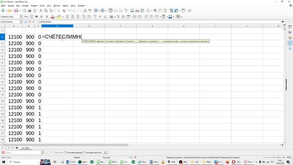Open a file using the Open folder icon
This screenshot has height=165, width=293.
(9, 11)
